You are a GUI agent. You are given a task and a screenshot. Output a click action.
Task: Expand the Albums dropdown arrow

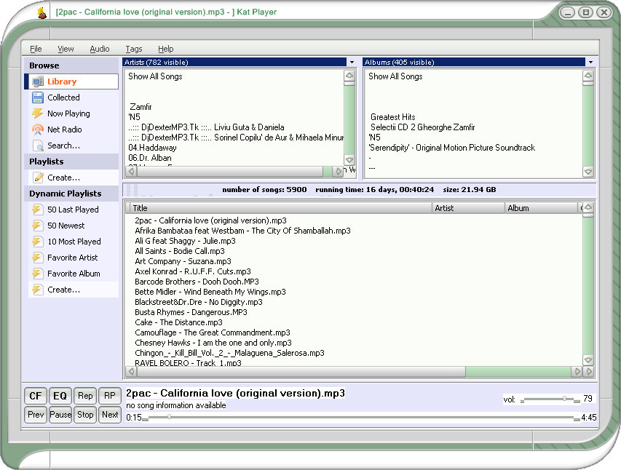click(x=590, y=63)
